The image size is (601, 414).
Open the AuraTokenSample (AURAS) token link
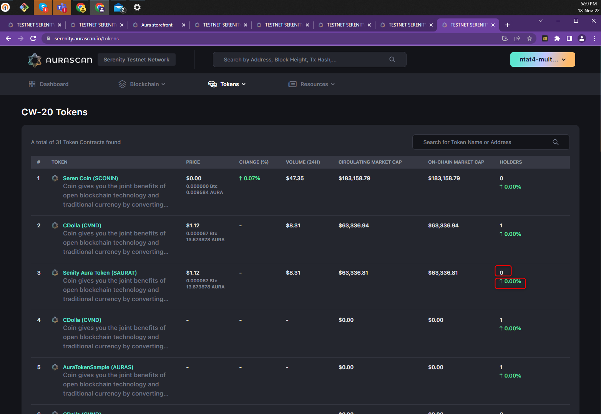(98, 367)
